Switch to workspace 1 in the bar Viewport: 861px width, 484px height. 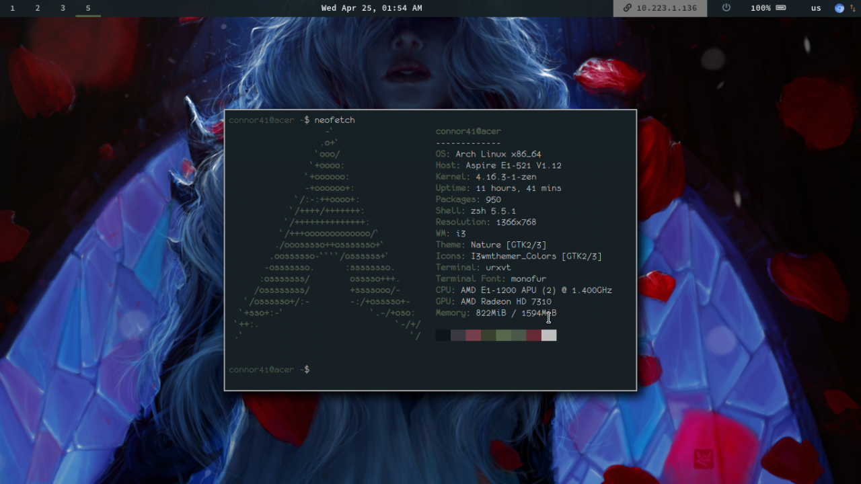click(x=12, y=8)
